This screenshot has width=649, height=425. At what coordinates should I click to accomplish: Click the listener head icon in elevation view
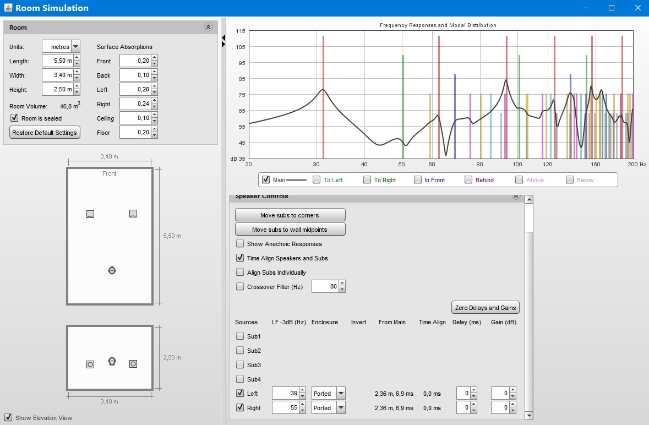(112, 362)
